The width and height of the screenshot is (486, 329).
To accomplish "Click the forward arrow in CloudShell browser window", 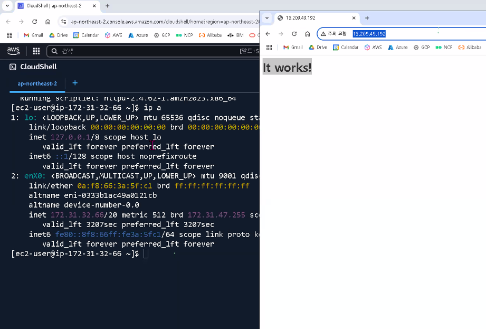I will coord(21,22).
